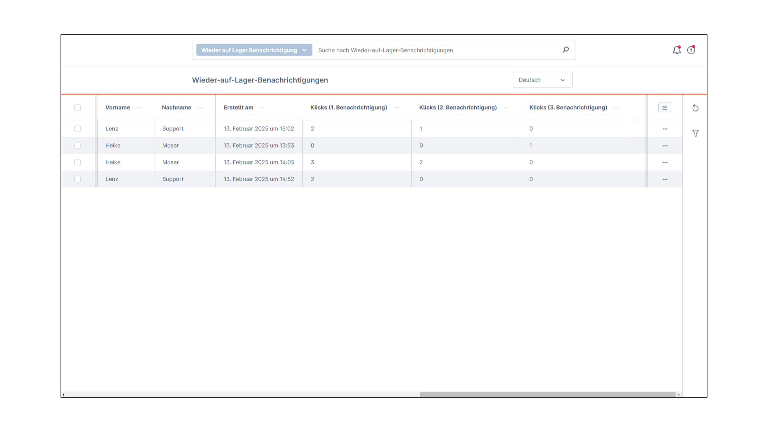The image size is (768, 432).
Task: Click the Wieder-auf-Lager-Benachrichtigungen page title
Action: click(260, 80)
